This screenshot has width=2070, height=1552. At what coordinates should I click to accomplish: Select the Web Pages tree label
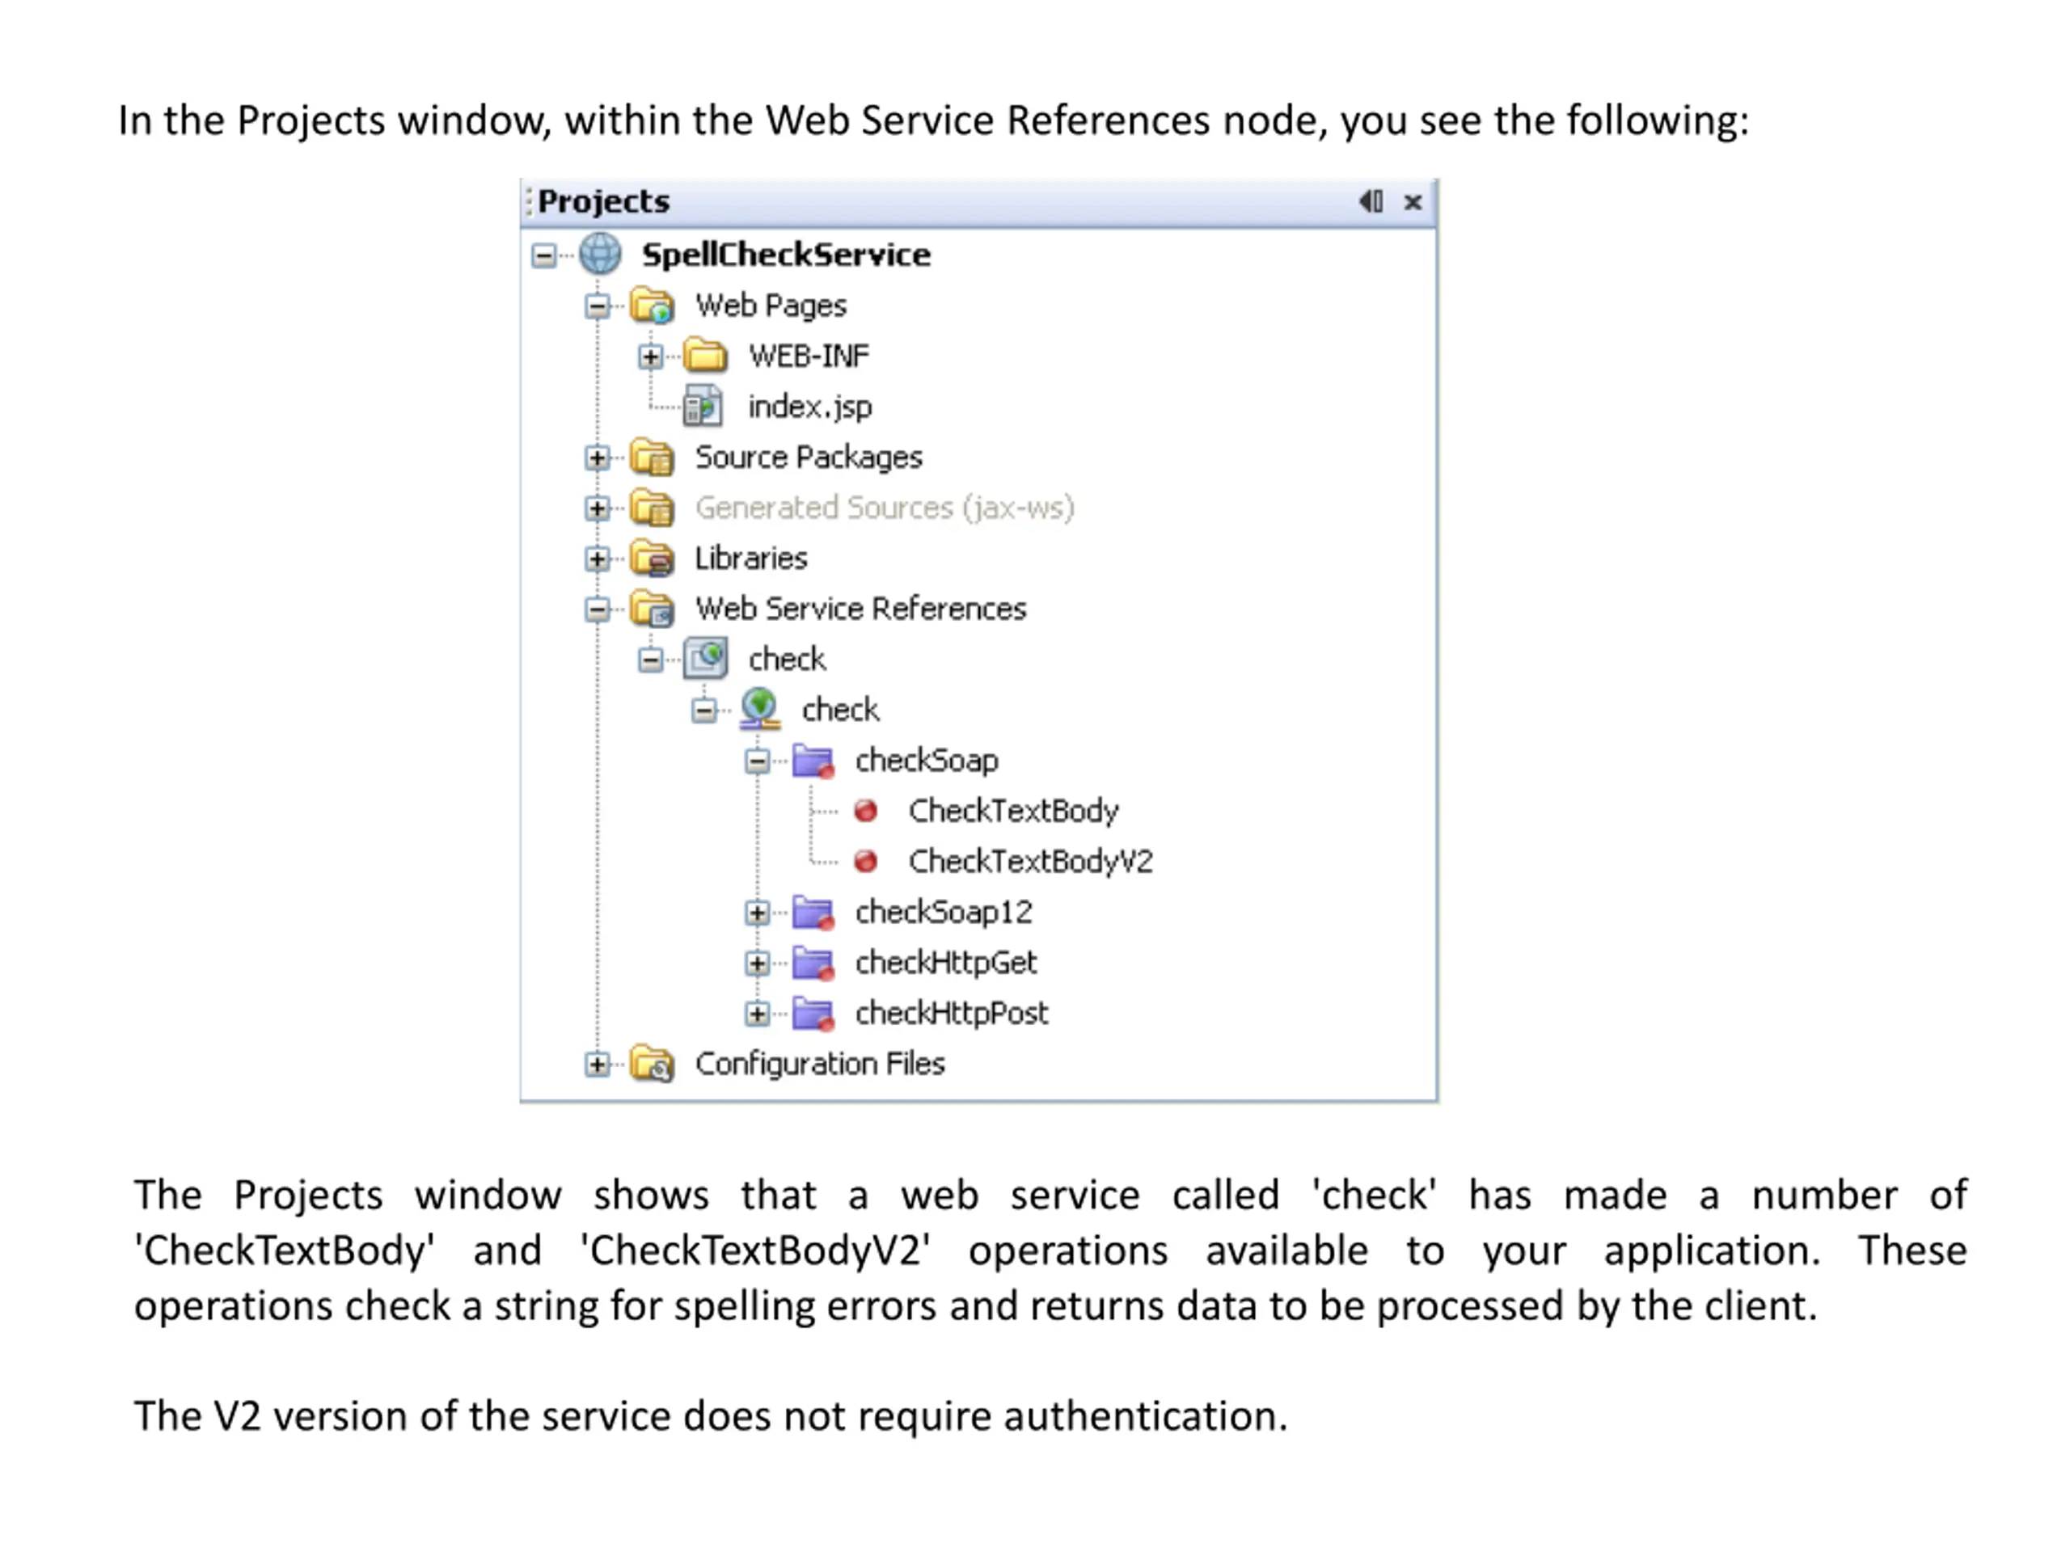(771, 306)
